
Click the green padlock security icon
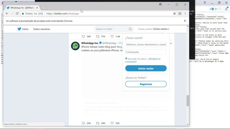point(23,14)
